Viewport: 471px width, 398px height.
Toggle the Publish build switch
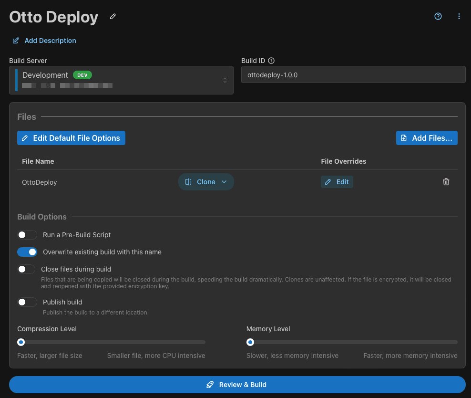[27, 302]
